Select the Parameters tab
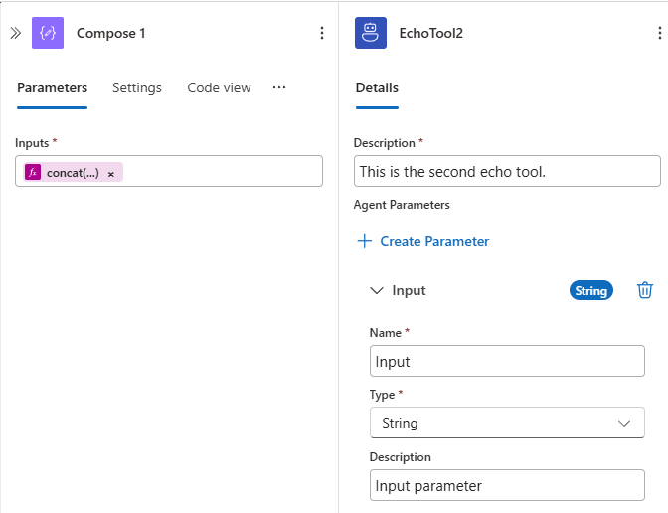Screen dimensions: 668x513 coord(52,87)
